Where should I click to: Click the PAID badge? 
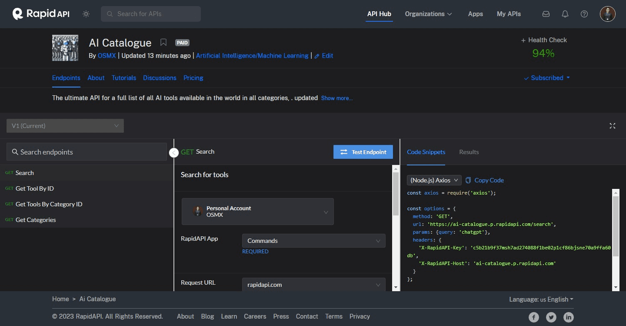[182, 43]
